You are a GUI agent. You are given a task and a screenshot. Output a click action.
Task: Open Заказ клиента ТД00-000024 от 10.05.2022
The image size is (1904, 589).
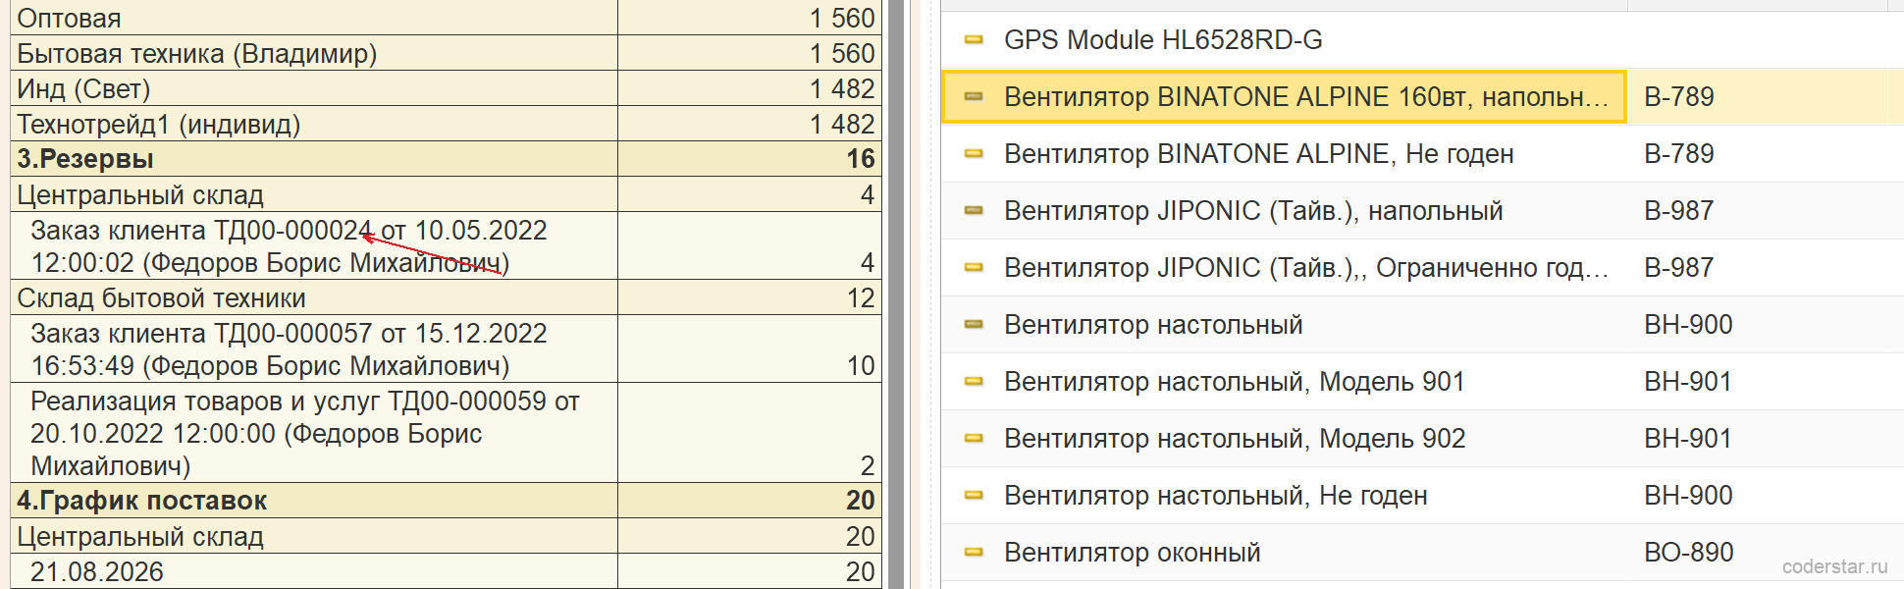(289, 246)
